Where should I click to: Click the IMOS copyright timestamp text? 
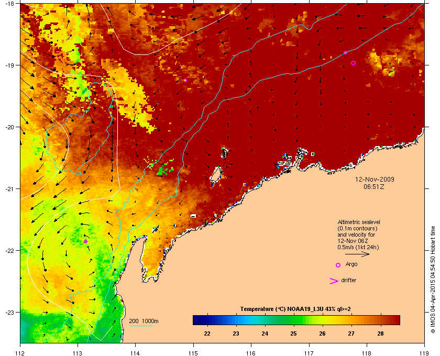point(433,280)
